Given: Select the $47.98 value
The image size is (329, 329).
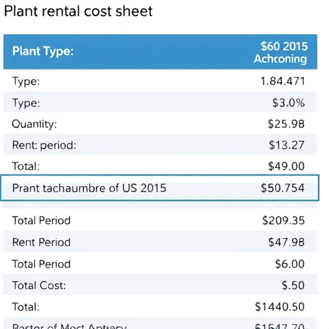Looking at the screenshot, I should tap(287, 242).
